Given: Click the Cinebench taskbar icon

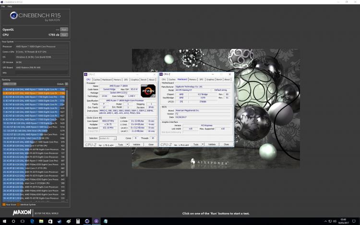Looking at the screenshot, I should 87,221.
